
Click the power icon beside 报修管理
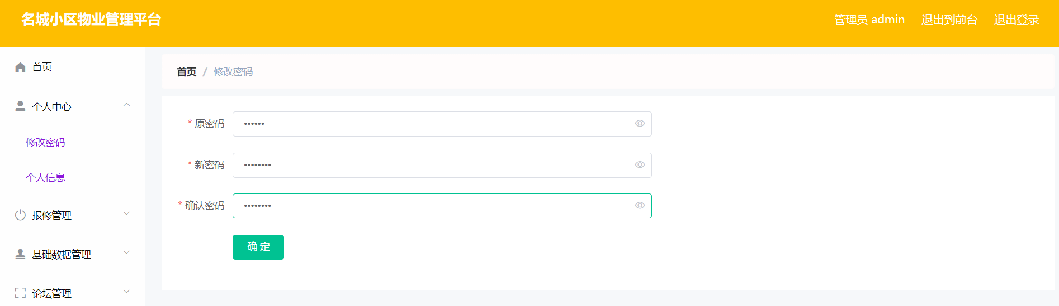[x=21, y=215]
